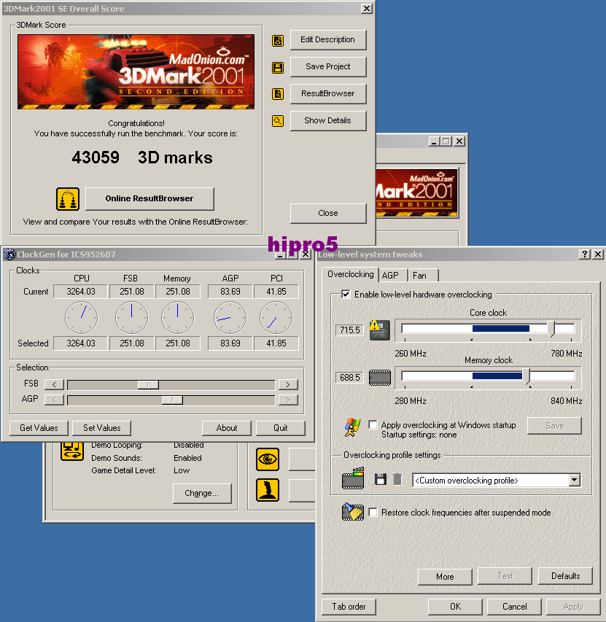The height and width of the screenshot is (622, 606).
Task: Click the core clock value field 715.5
Action: click(349, 330)
